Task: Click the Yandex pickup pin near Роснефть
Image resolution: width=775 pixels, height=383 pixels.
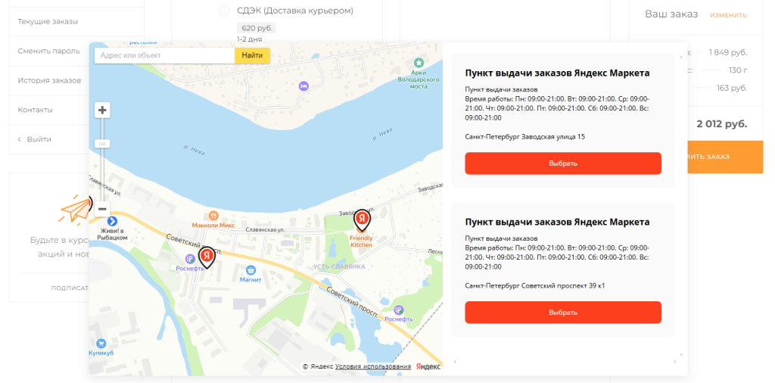Action: [x=207, y=255]
